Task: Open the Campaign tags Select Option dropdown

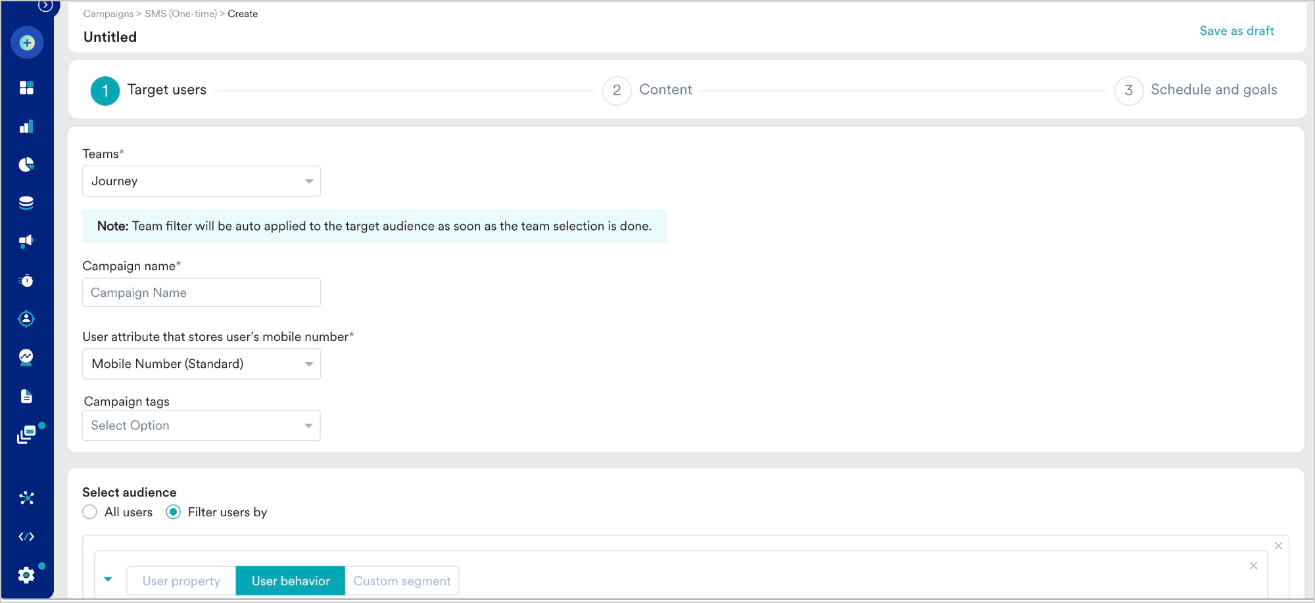Action: pyautogui.click(x=201, y=426)
